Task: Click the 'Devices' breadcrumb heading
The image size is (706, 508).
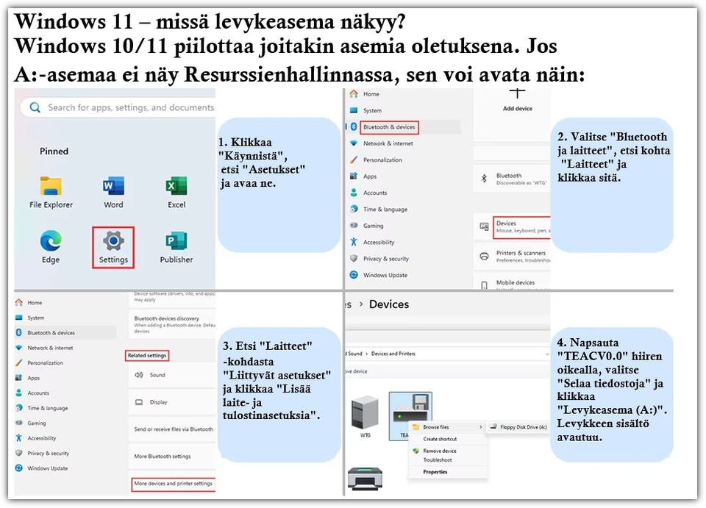Action: click(389, 304)
